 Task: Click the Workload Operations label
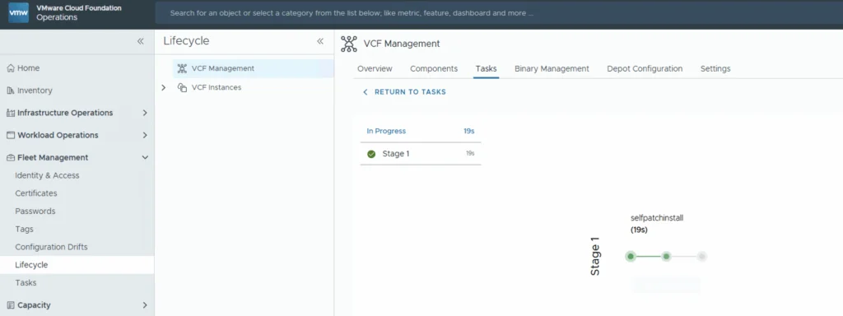pyautogui.click(x=58, y=136)
